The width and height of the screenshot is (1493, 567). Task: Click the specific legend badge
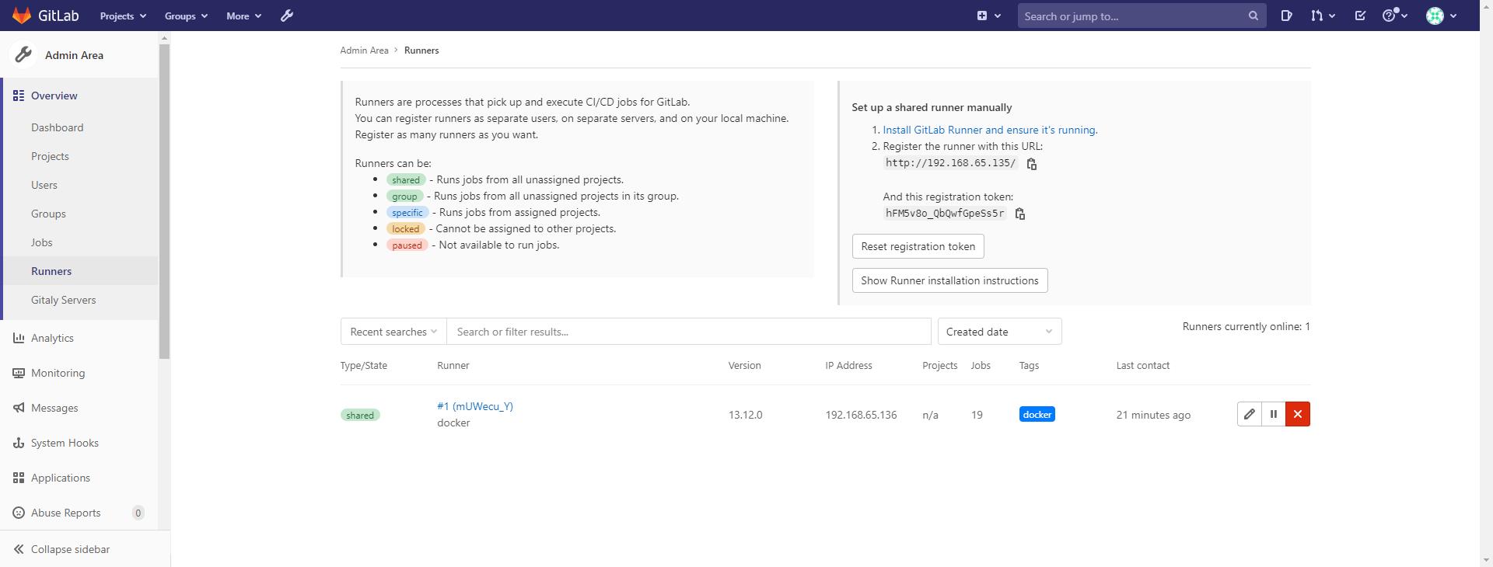tap(407, 212)
